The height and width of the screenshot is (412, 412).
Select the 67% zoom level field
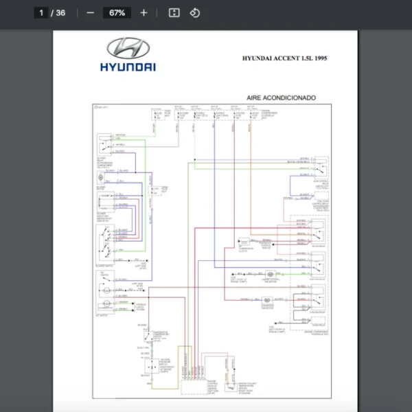coord(116,13)
